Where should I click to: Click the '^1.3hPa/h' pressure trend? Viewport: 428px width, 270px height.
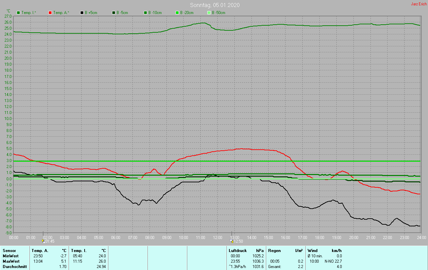click(x=237, y=266)
